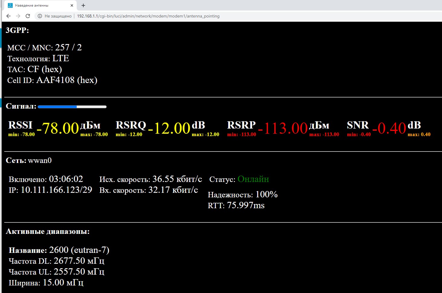442x293 pixels.
Task: Reload the antenna pointing page
Action: point(28,16)
